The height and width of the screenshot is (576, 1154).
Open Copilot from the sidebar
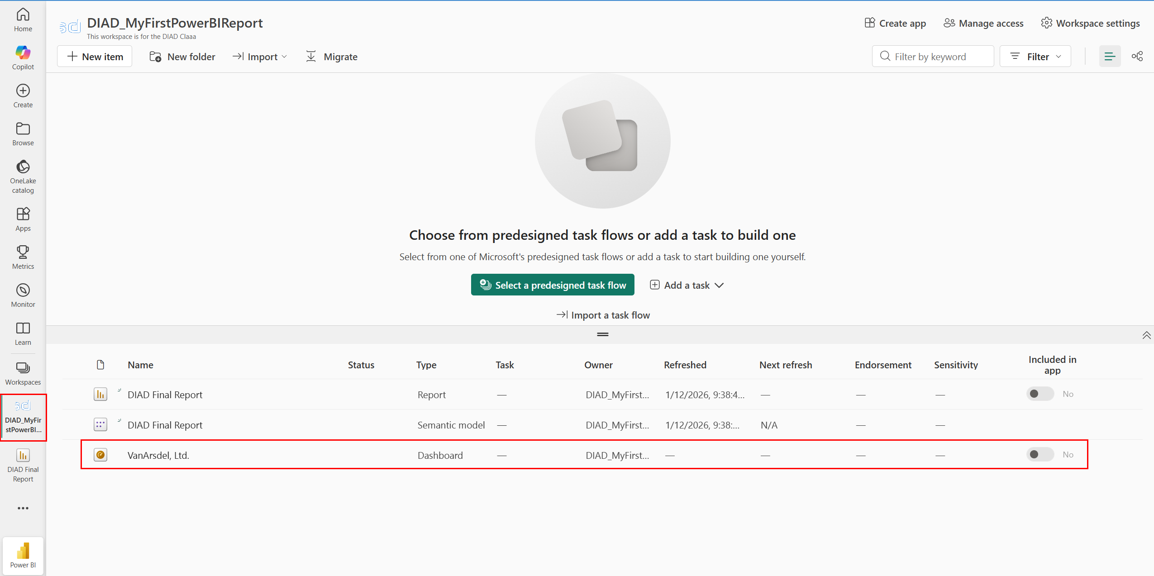23,58
